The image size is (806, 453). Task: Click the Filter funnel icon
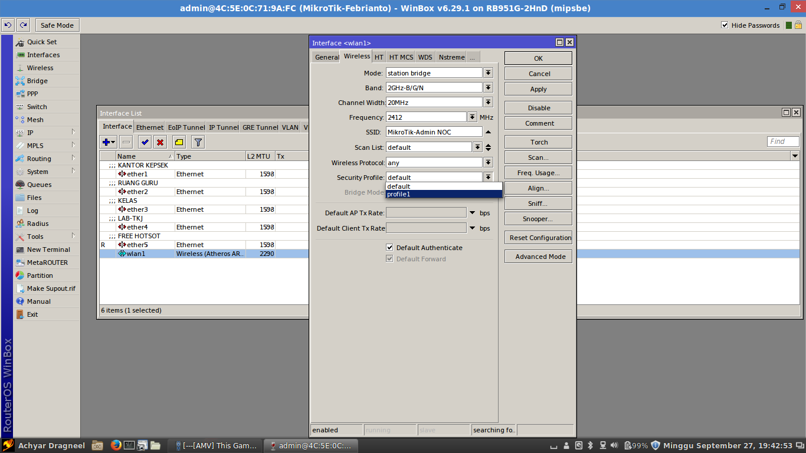(x=198, y=142)
